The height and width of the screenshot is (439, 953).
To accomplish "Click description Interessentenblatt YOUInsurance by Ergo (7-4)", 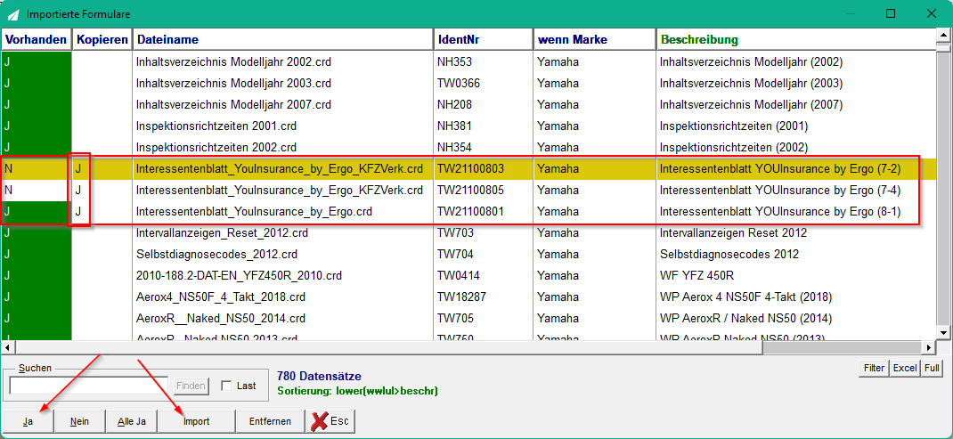I will pos(780,191).
